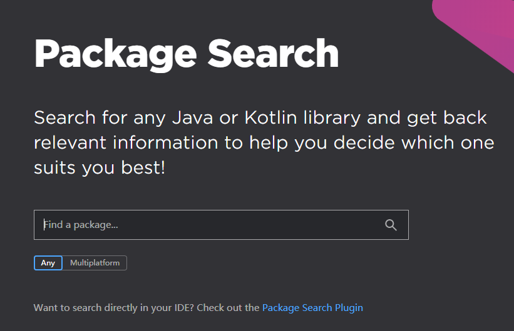
Task: Open the Package Search Plugin link
Action: pos(312,308)
